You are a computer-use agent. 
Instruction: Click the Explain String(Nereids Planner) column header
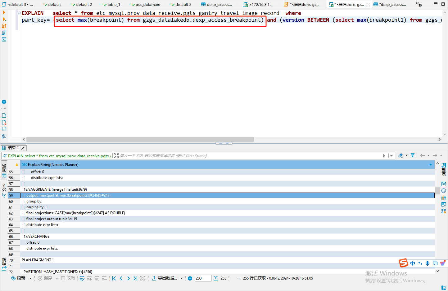227,165
